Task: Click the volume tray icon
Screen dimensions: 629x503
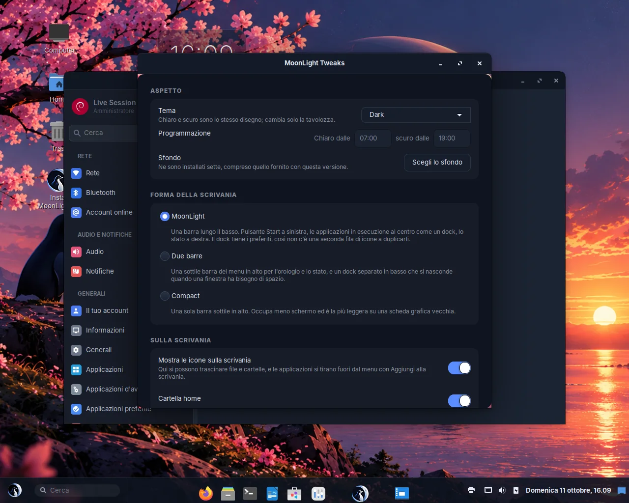Action: coord(502,490)
